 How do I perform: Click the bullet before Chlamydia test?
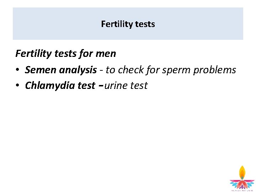click(18, 86)
